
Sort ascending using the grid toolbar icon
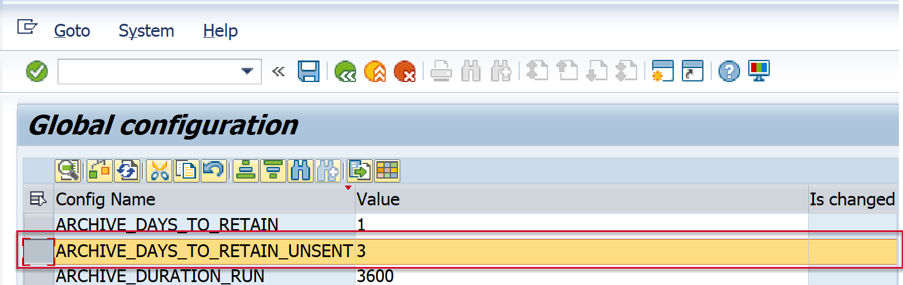click(x=246, y=171)
